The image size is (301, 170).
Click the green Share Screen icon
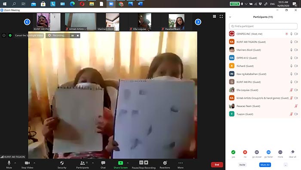120,163
